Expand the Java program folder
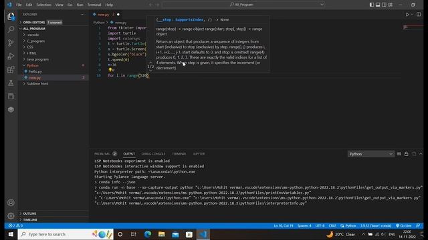Image resolution: width=428 pixels, height=240 pixels. coord(37,59)
